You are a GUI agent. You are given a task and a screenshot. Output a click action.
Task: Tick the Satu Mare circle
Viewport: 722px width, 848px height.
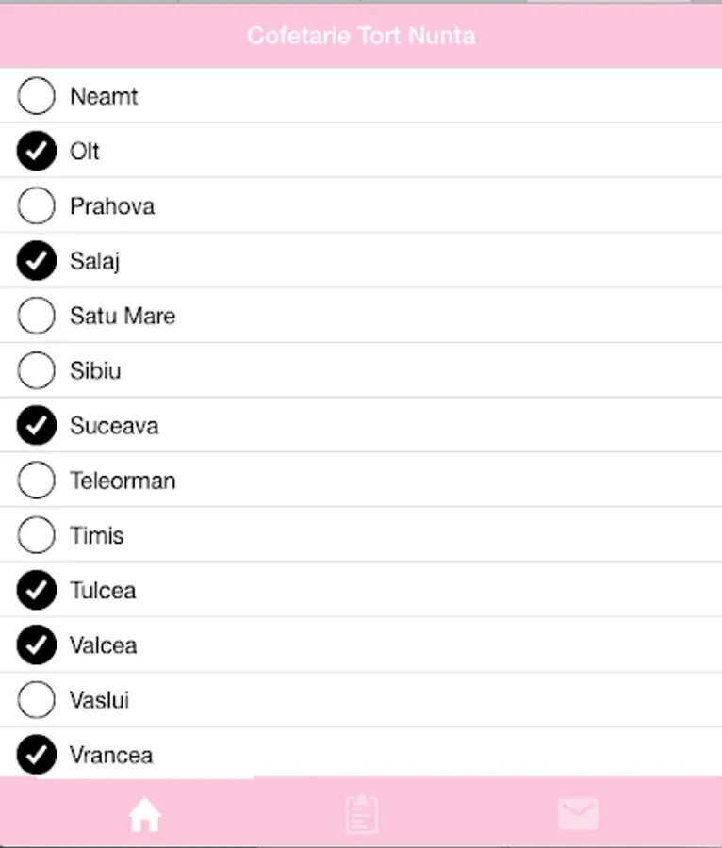coord(37,316)
